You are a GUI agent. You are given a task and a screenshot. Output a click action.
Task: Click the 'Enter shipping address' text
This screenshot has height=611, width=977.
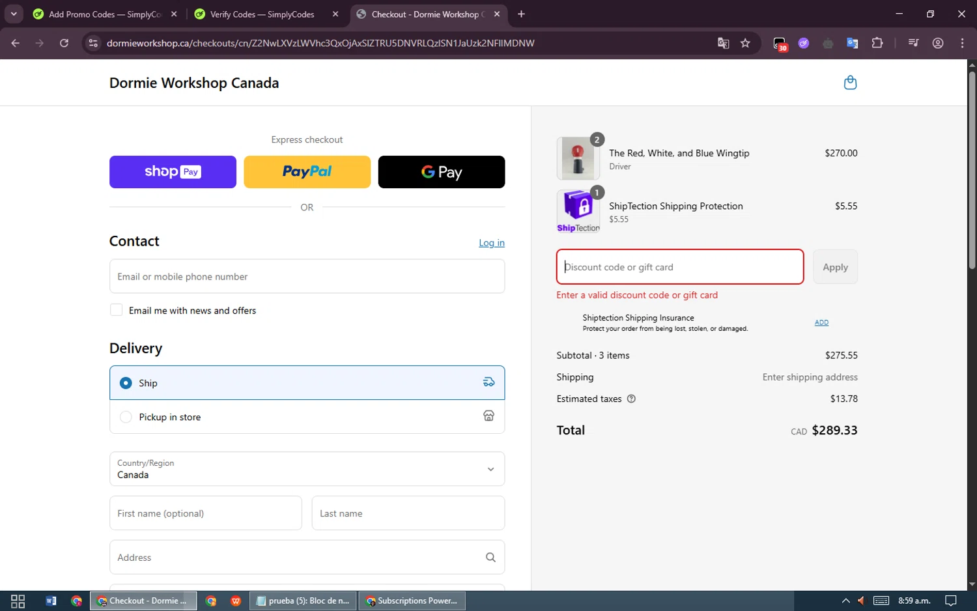pos(810,377)
